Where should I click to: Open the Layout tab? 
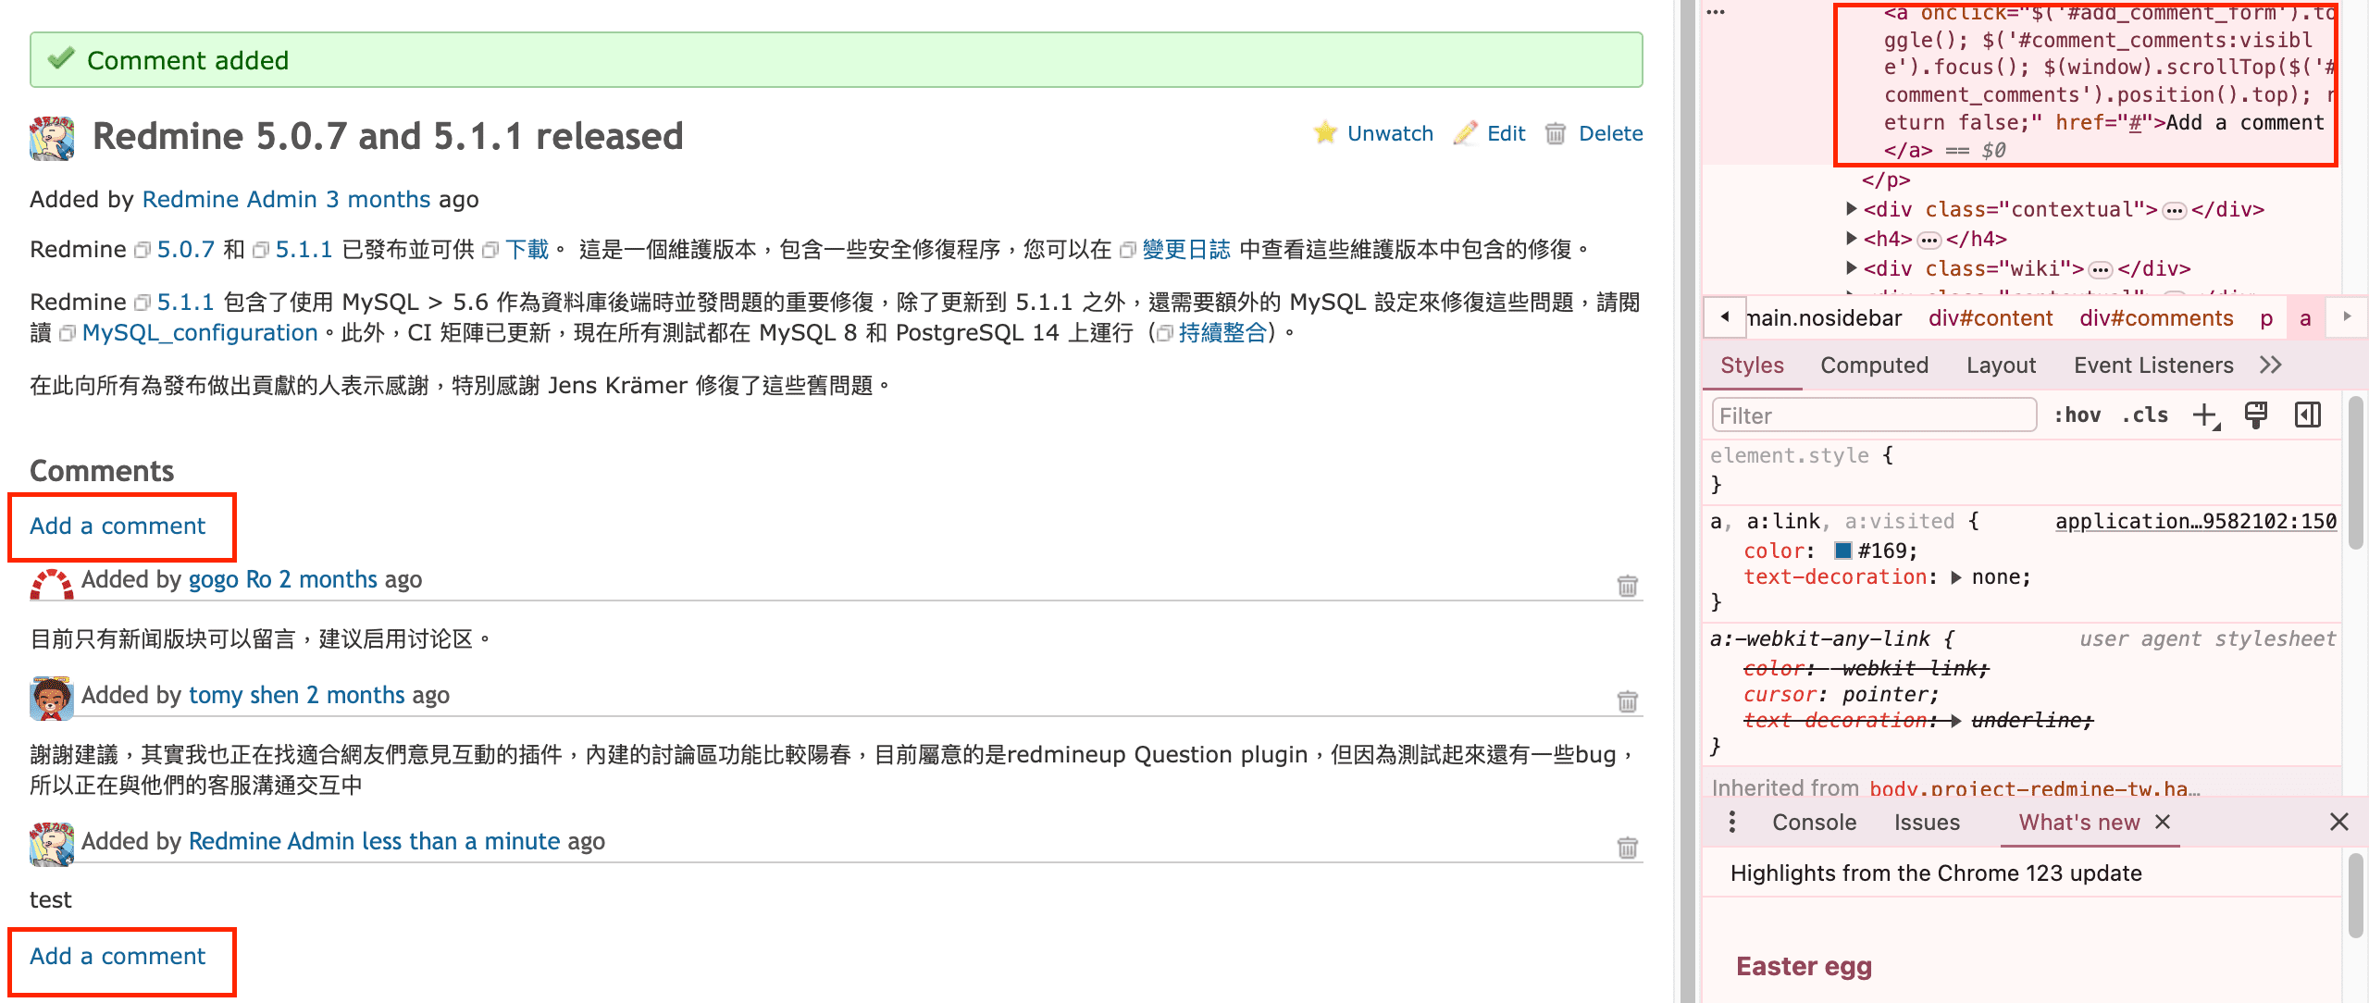tap(2001, 365)
